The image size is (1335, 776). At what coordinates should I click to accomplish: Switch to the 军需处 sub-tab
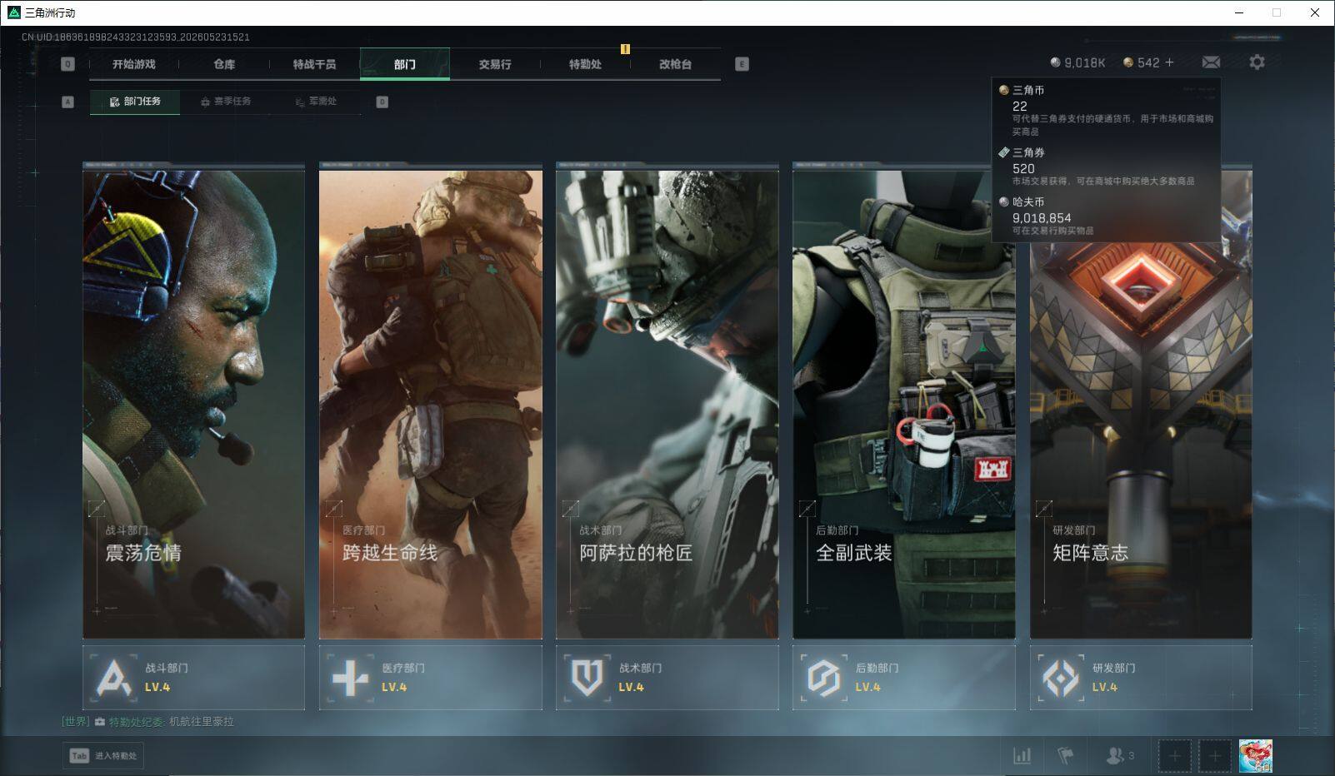point(316,102)
